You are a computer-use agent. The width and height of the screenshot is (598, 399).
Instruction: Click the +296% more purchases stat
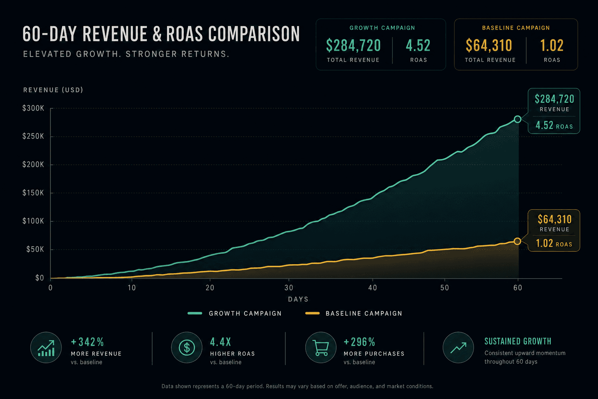click(x=374, y=351)
